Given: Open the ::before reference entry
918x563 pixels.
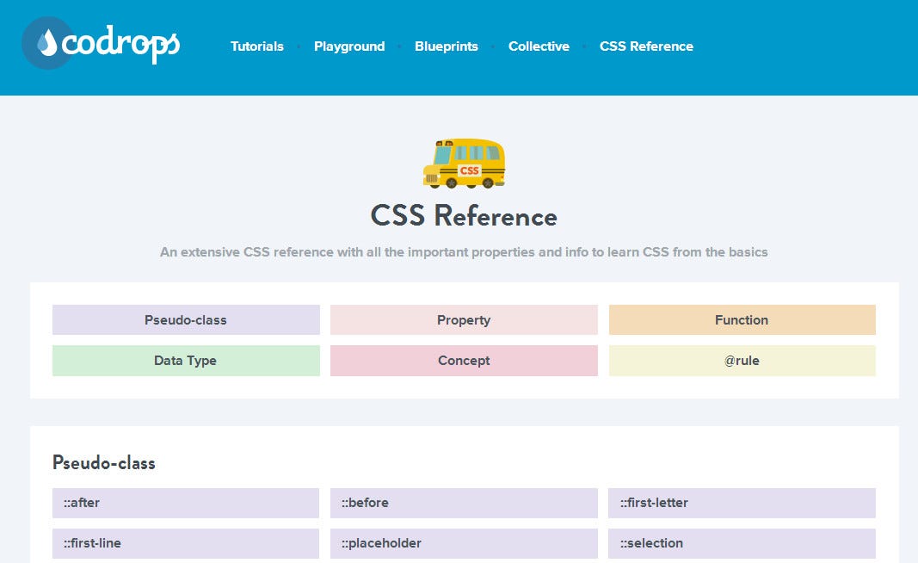Looking at the screenshot, I should [464, 503].
